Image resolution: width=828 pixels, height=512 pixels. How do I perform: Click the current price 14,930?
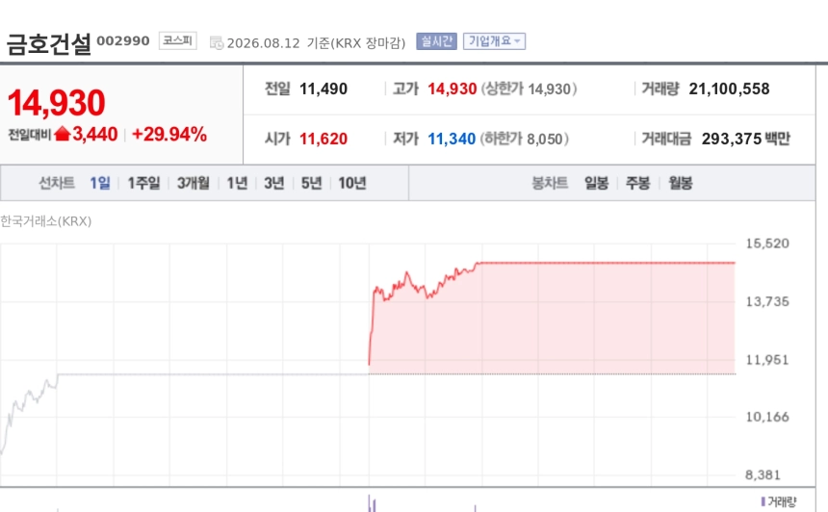(x=57, y=102)
